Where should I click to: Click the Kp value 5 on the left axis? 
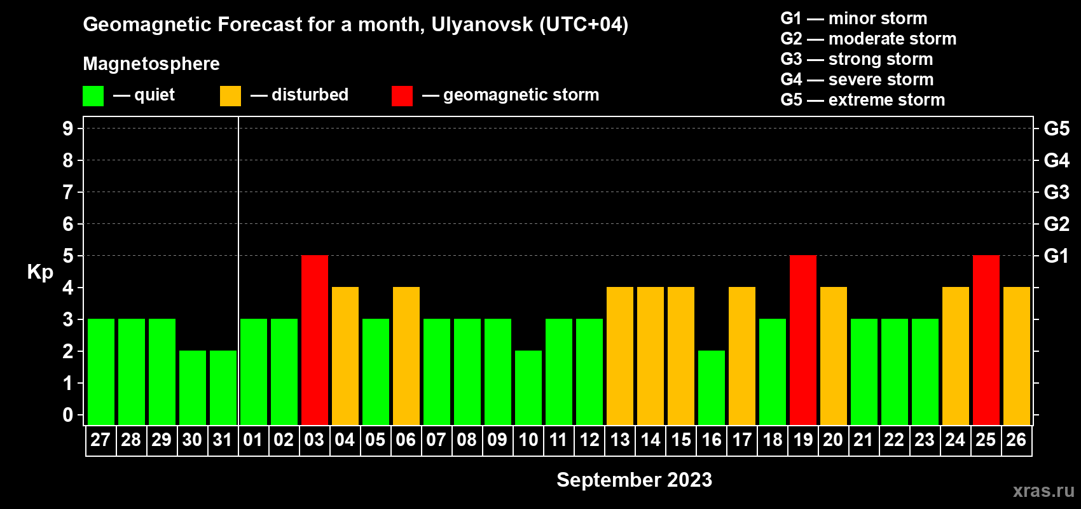[x=68, y=256]
